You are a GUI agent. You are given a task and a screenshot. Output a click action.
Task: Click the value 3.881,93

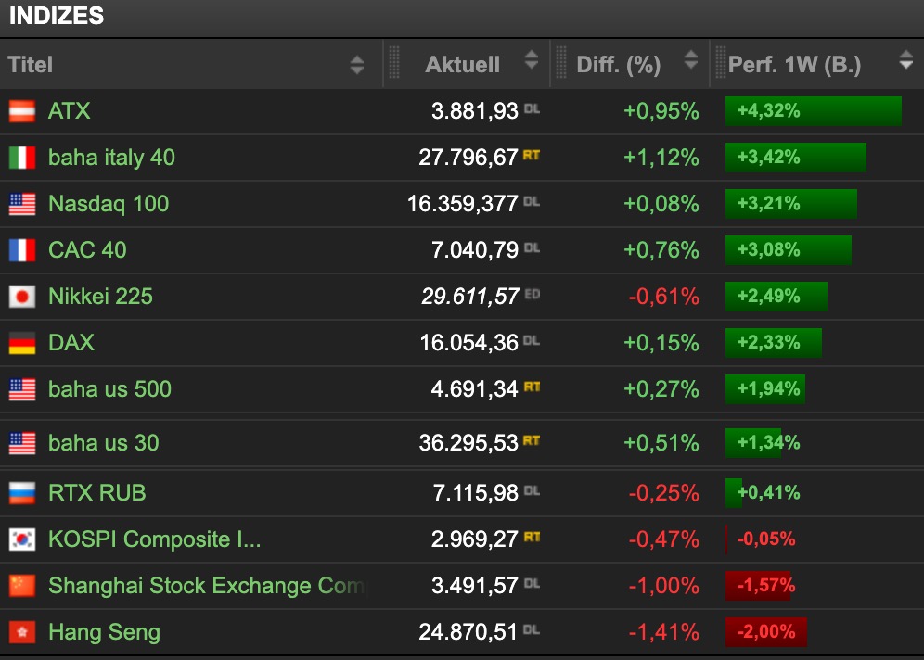tap(474, 111)
